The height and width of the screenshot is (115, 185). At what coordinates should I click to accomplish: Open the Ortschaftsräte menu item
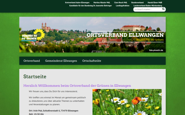tap(92, 61)
